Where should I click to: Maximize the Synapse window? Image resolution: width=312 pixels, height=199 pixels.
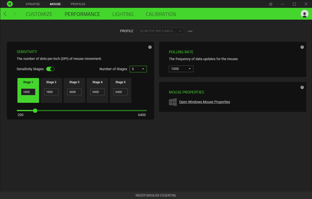pyautogui.click(x=294, y=4)
